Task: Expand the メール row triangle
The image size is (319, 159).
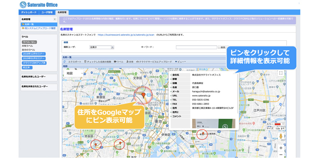Action: (x=171, y=92)
